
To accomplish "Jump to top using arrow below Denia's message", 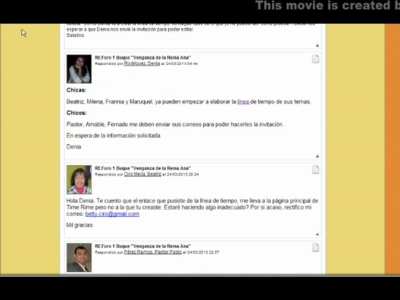I will click(x=317, y=156).
